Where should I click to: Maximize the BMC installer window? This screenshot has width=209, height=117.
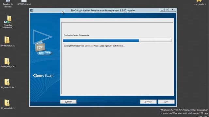(167, 10)
